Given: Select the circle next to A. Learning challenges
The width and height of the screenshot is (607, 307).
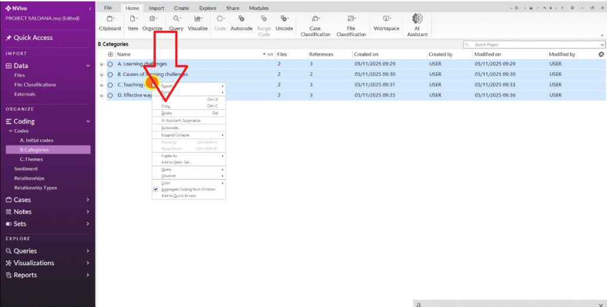Looking at the screenshot, I should [110, 64].
